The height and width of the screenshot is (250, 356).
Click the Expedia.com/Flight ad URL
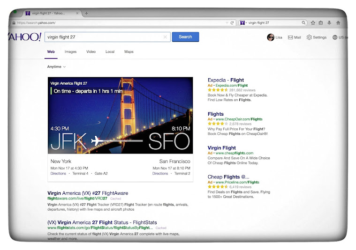click(231, 86)
